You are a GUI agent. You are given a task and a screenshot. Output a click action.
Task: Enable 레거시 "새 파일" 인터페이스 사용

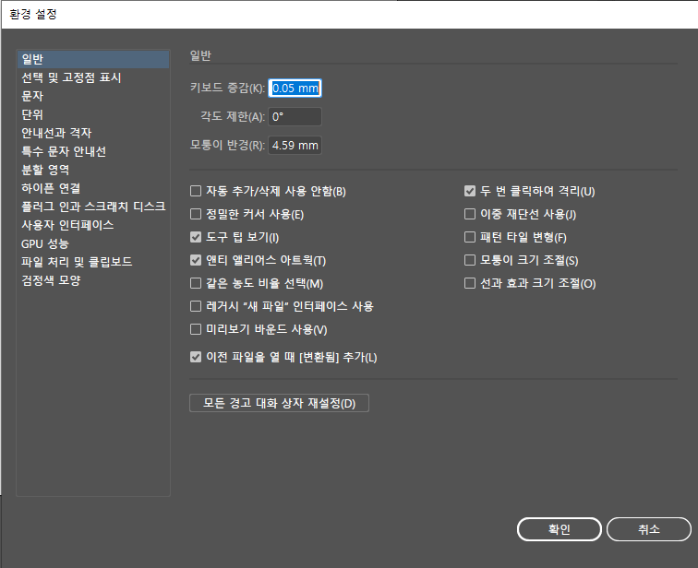tap(196, 306)
